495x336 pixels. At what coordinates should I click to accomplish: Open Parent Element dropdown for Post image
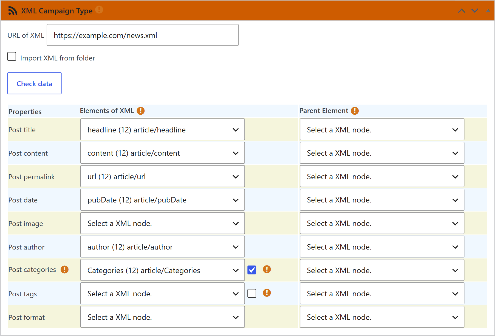coord(382,223)
